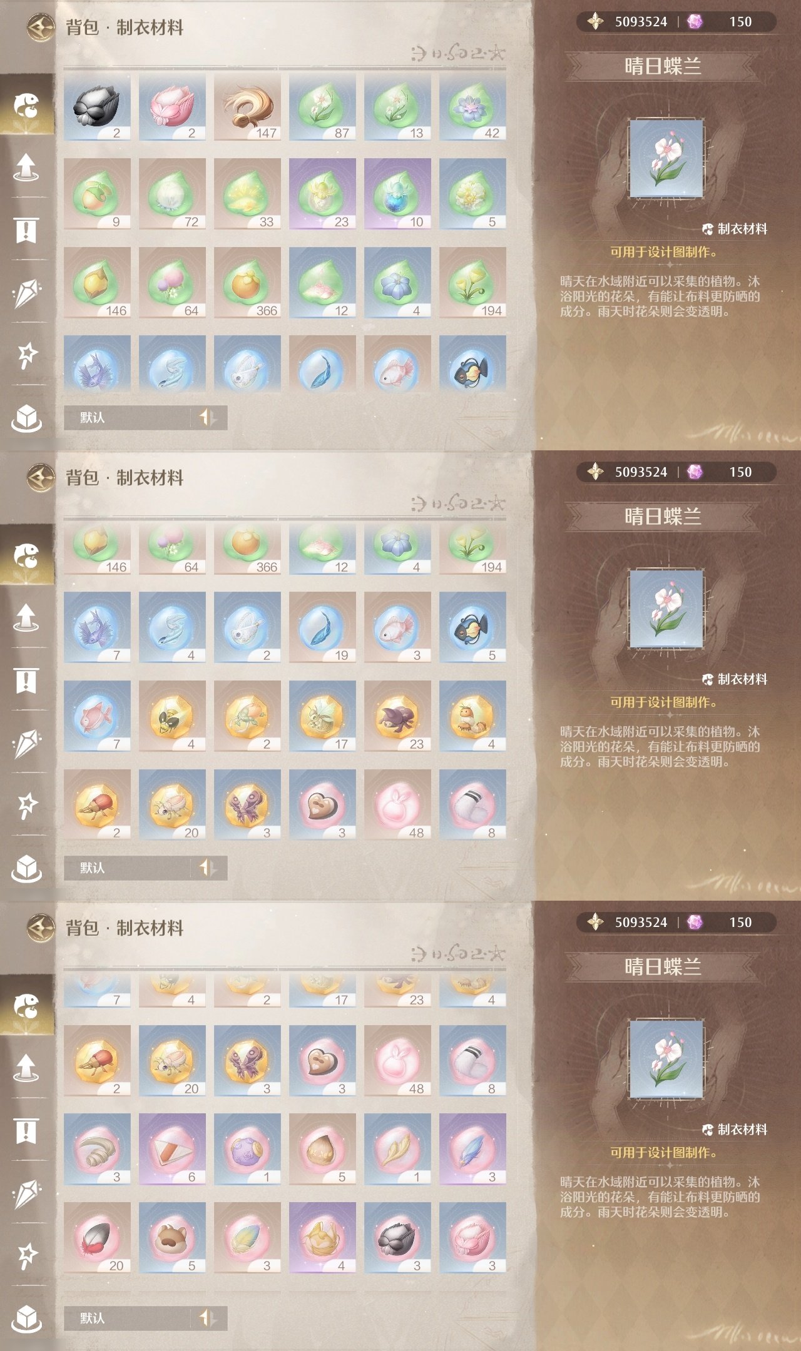Screen dimensions: 801x1351
Task: Select the blonde ponytail hair item showing 147
Action: [x=247, y=106]
